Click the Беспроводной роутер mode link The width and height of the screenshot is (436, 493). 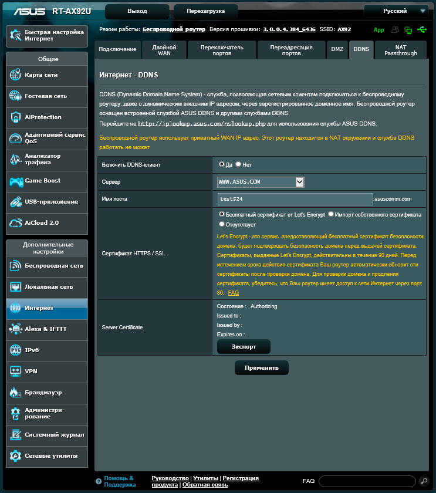coord(174,29)
